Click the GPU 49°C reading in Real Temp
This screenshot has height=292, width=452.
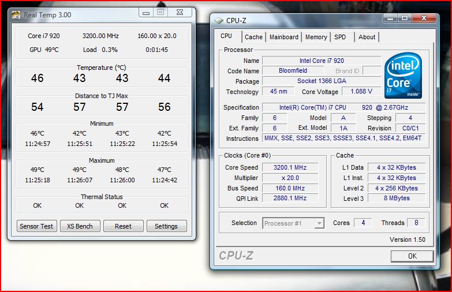(44, 50)
